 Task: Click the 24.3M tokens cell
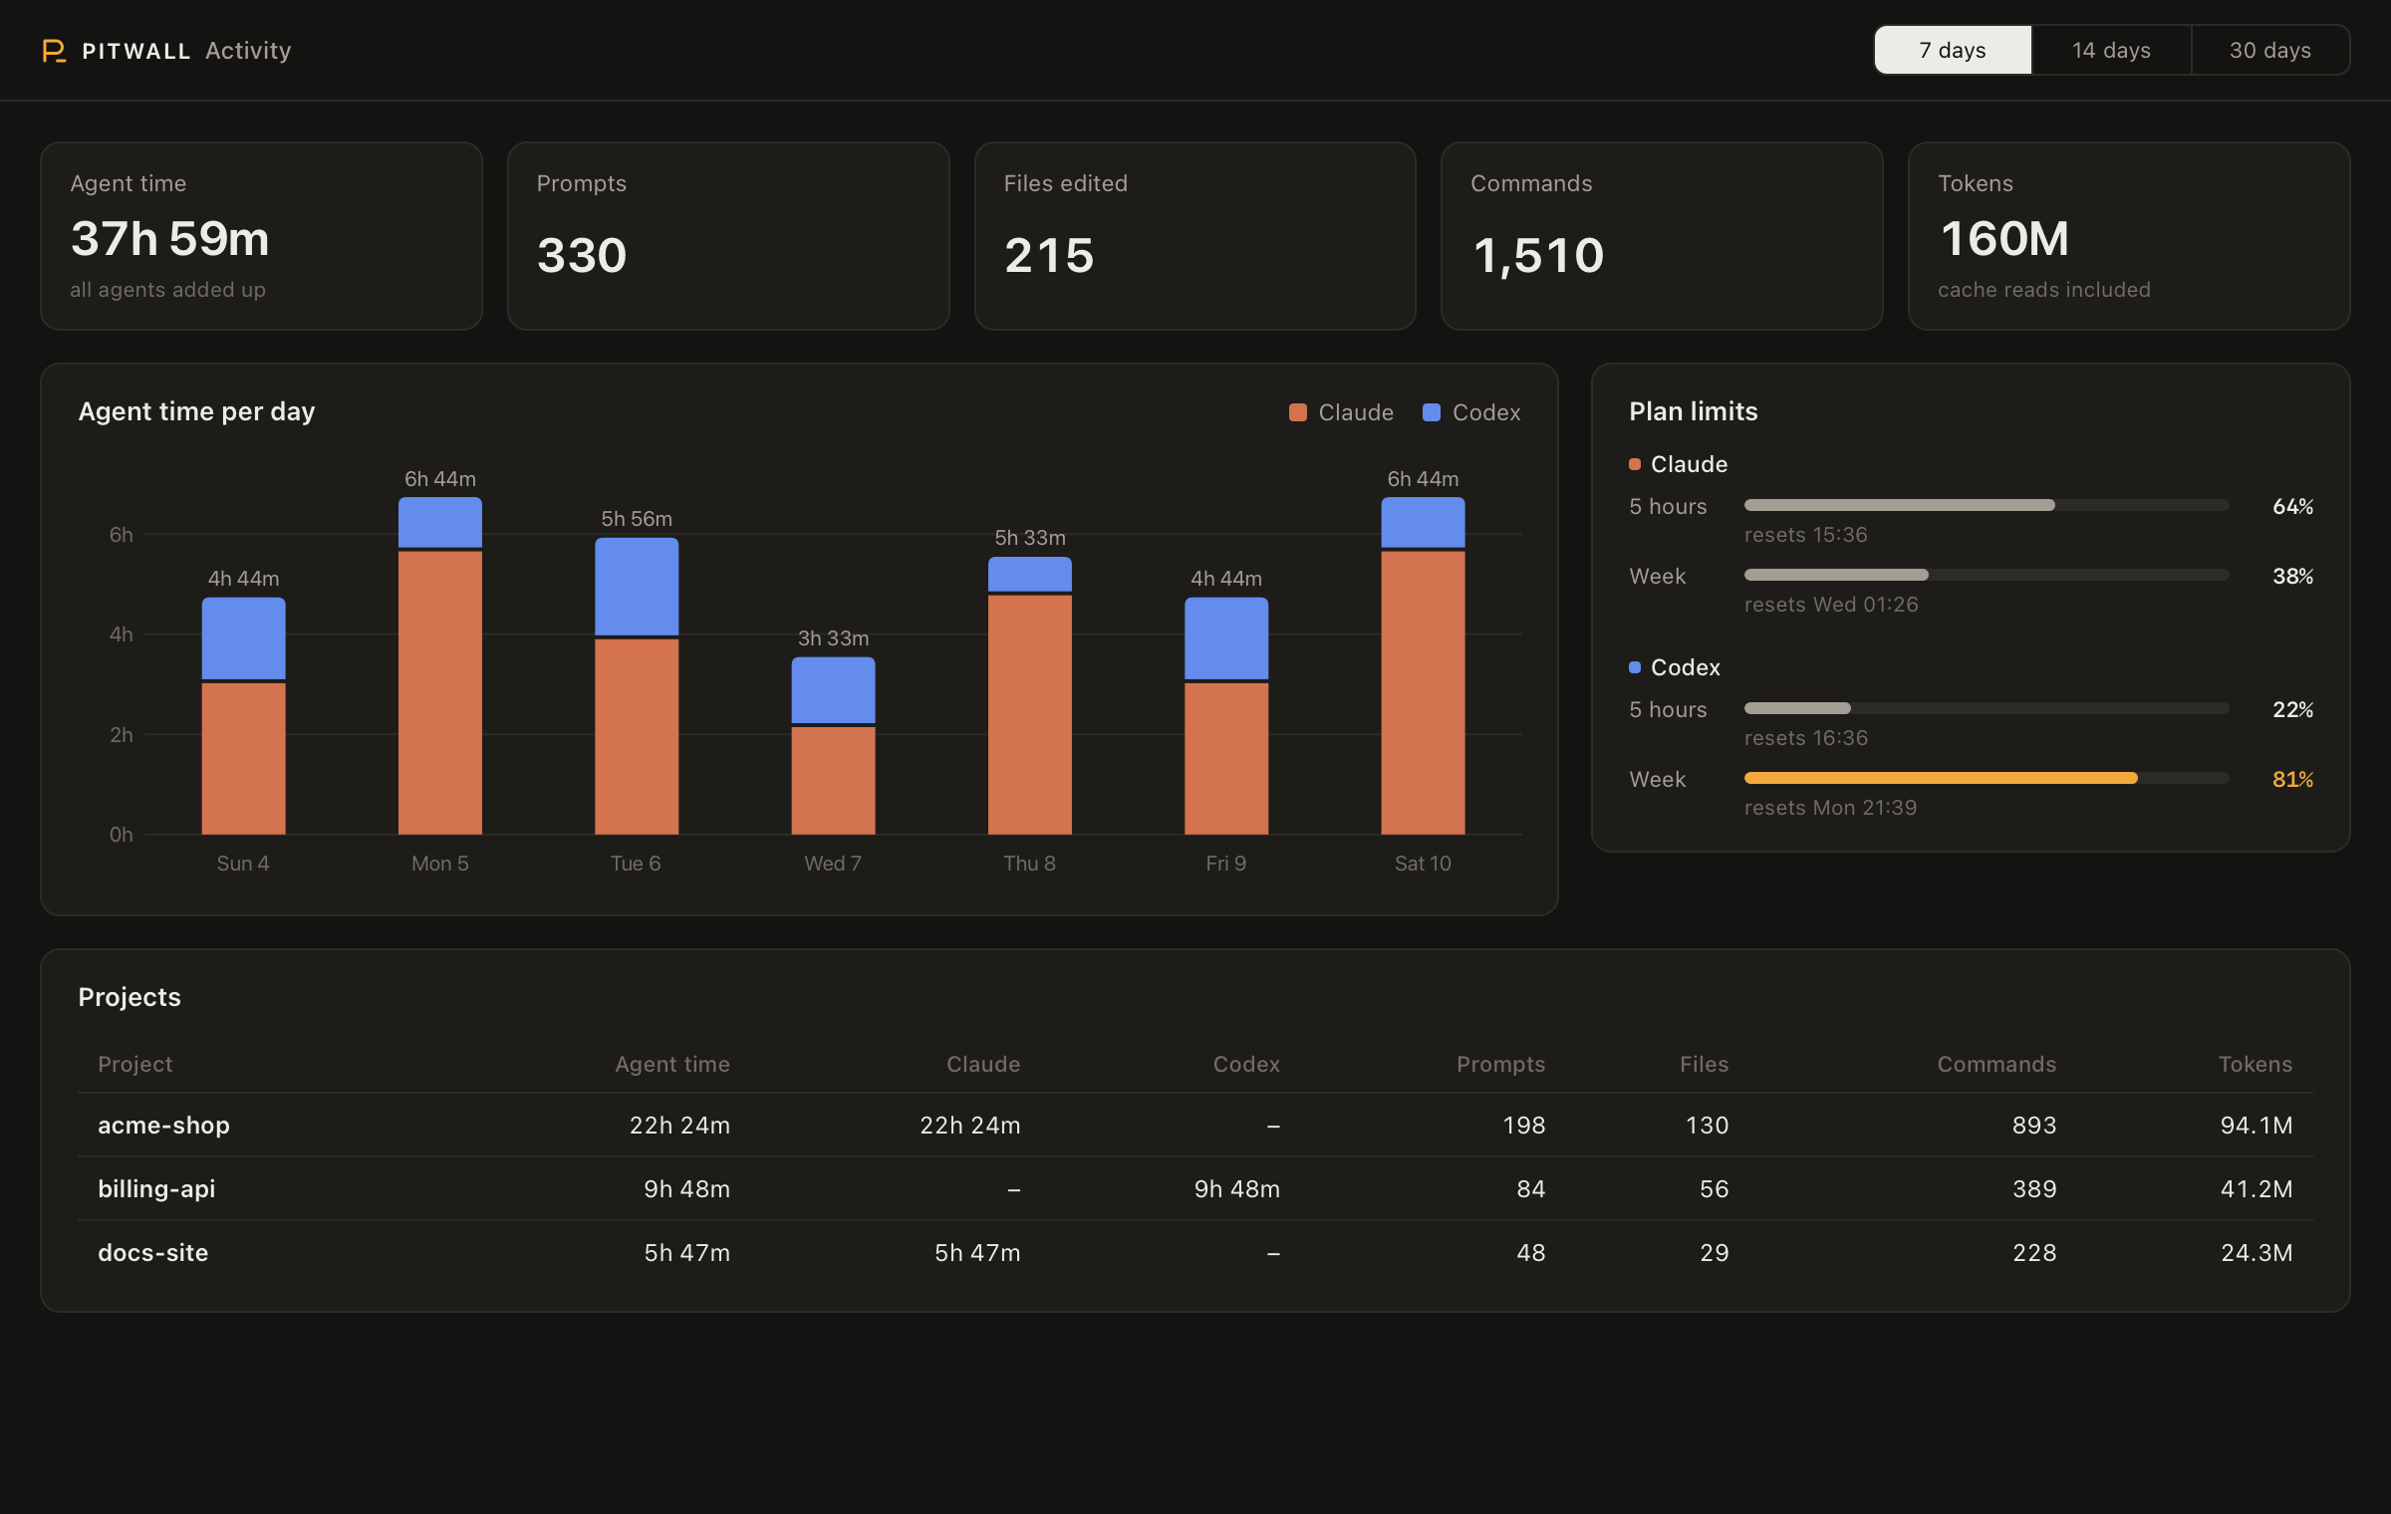(2257, 1252)
